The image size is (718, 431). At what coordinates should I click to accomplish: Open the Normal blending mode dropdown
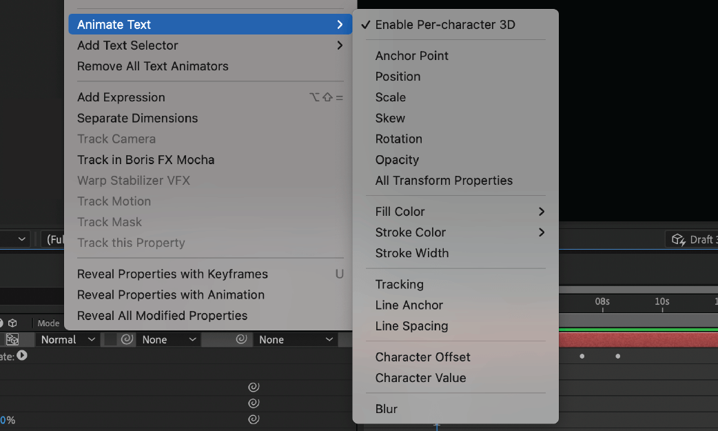tap(68, 339)
